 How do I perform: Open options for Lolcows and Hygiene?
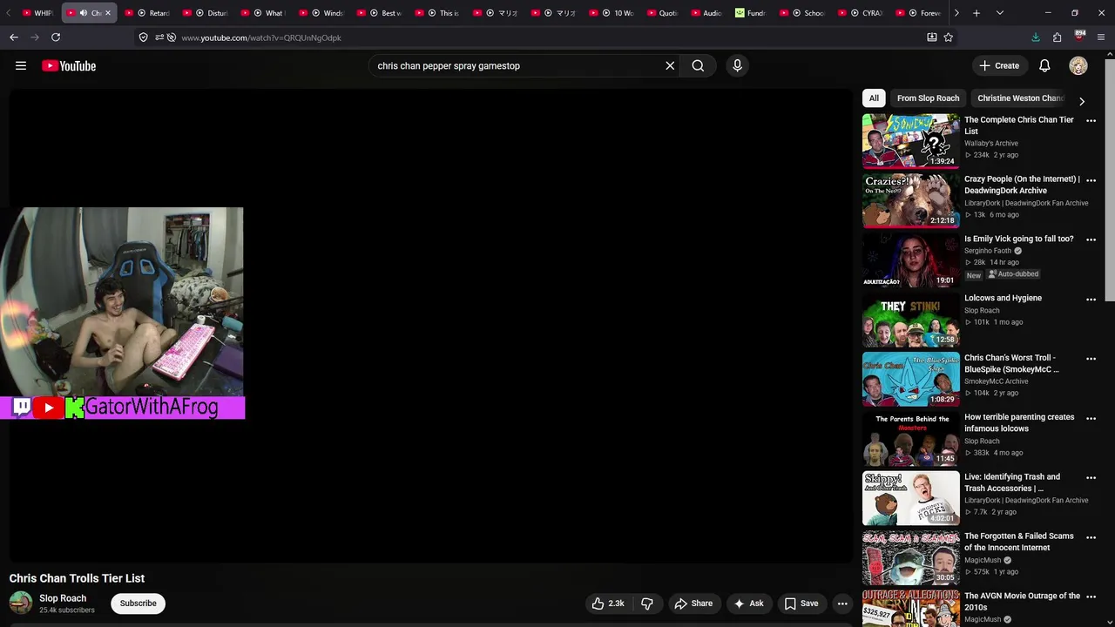click(1091, 300)
